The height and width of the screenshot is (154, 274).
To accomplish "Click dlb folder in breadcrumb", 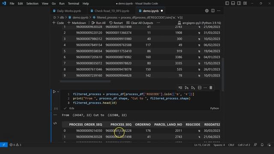I will coord(62,18).
